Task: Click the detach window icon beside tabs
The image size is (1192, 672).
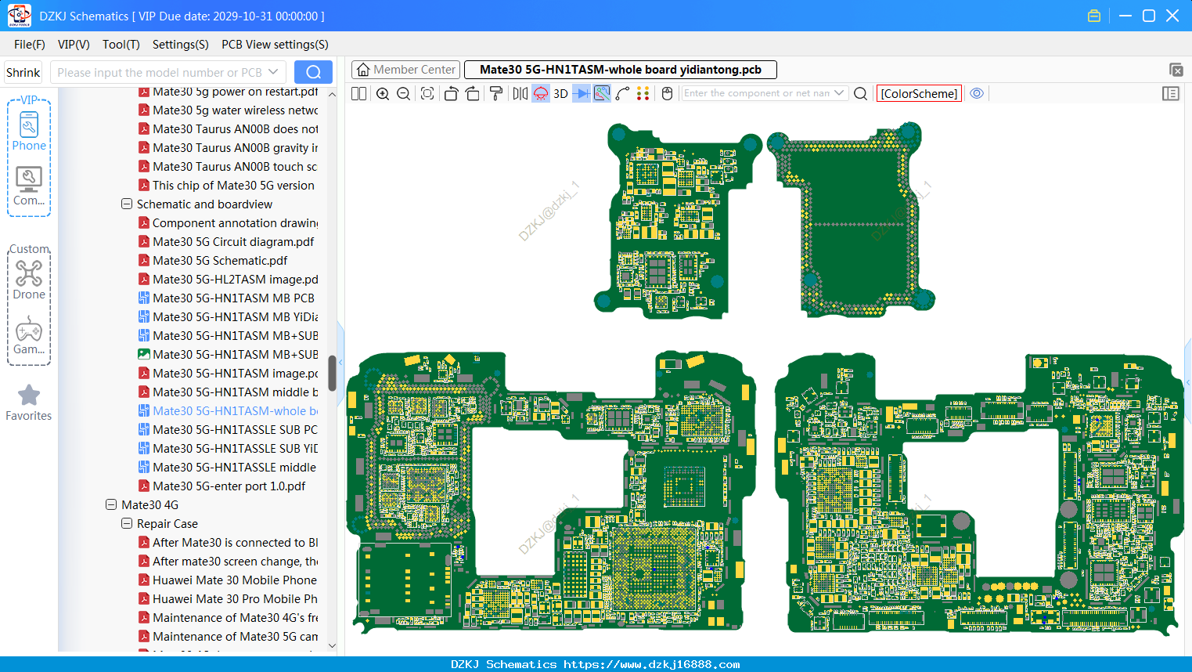Action: pos(1176,70)
